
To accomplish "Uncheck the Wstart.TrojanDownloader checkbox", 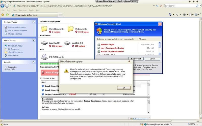I will coord(99,52).
